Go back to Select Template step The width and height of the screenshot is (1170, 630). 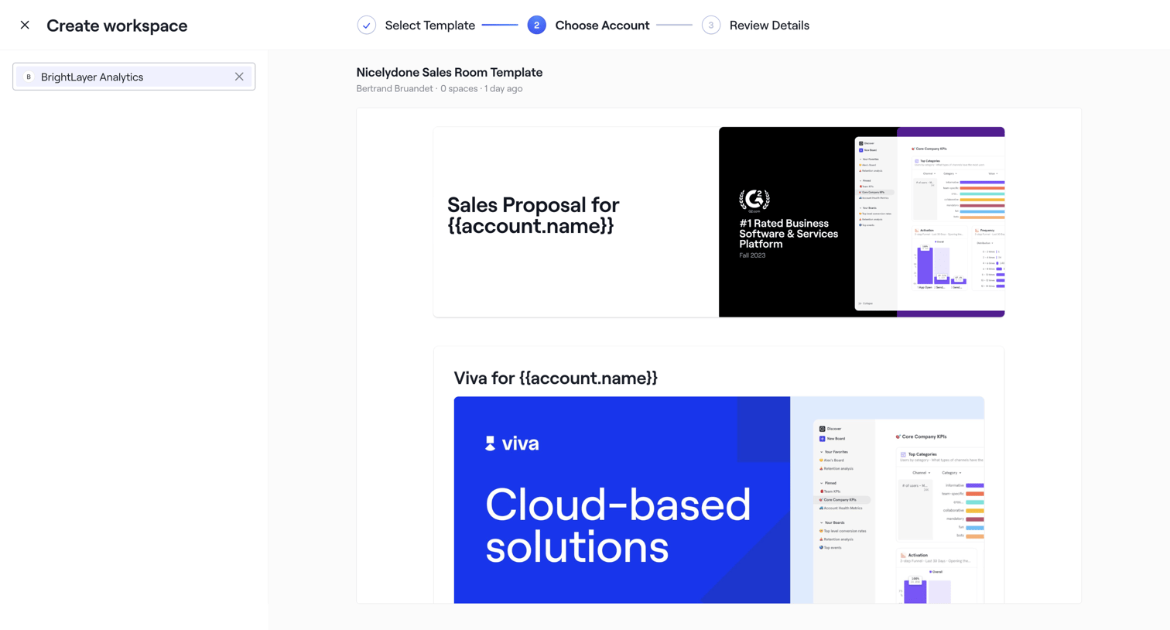(430, 26)
